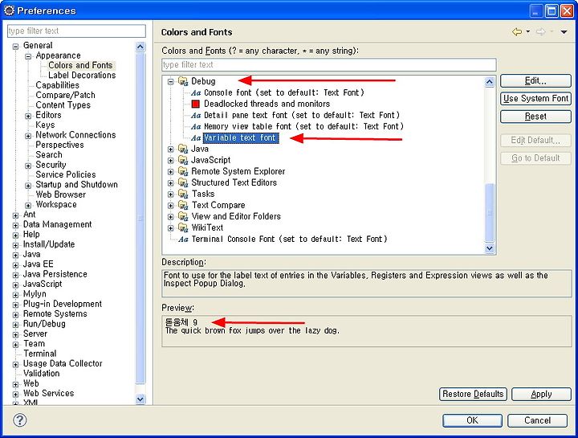The width and height of the screenshot is (578, 438).
Task: Expand the Workspace node
Action: click(28, 206)
